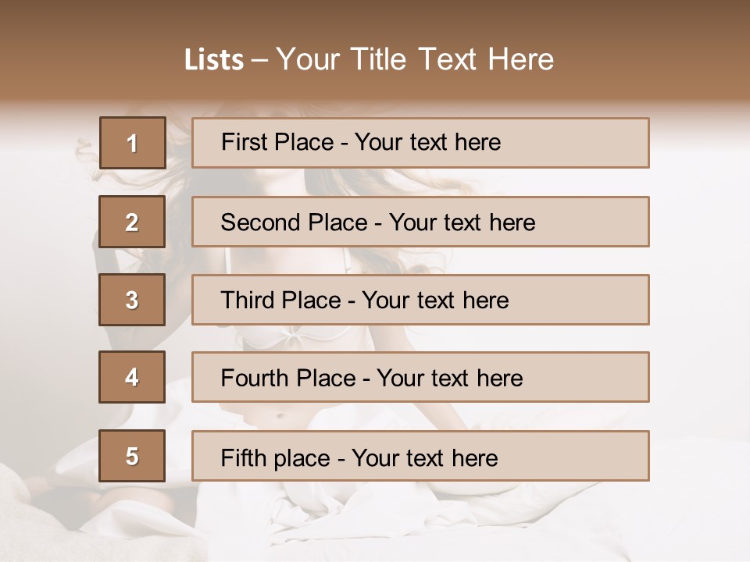Screen dimensions: 750x562
Task: Click the words "Fifth place"
Action: (x=276, y=458)
